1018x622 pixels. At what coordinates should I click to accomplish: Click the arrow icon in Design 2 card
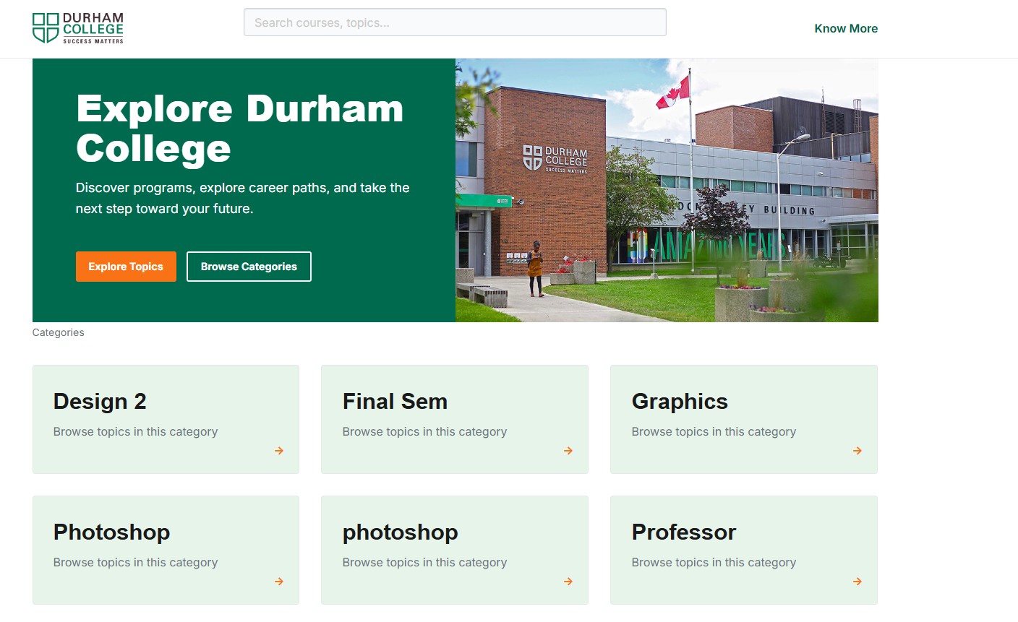click(x=279, y=451)
